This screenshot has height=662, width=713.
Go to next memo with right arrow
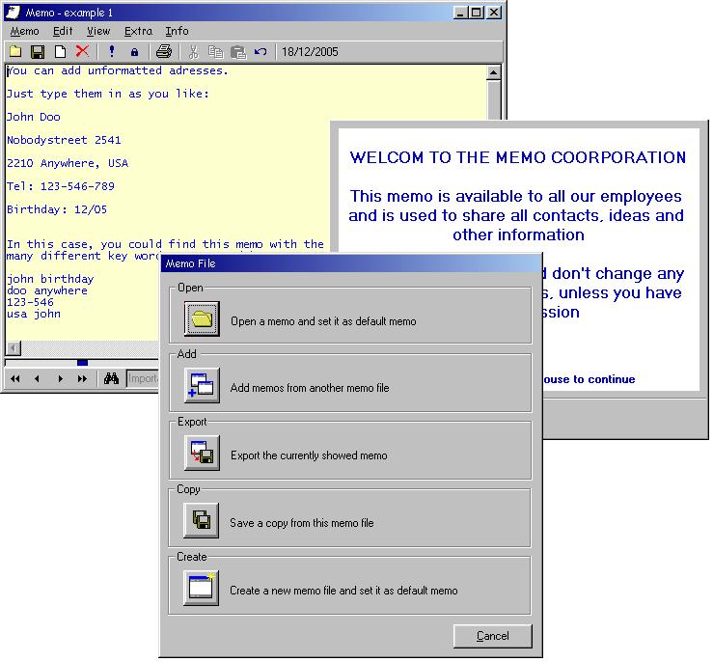tap(60, 379)
